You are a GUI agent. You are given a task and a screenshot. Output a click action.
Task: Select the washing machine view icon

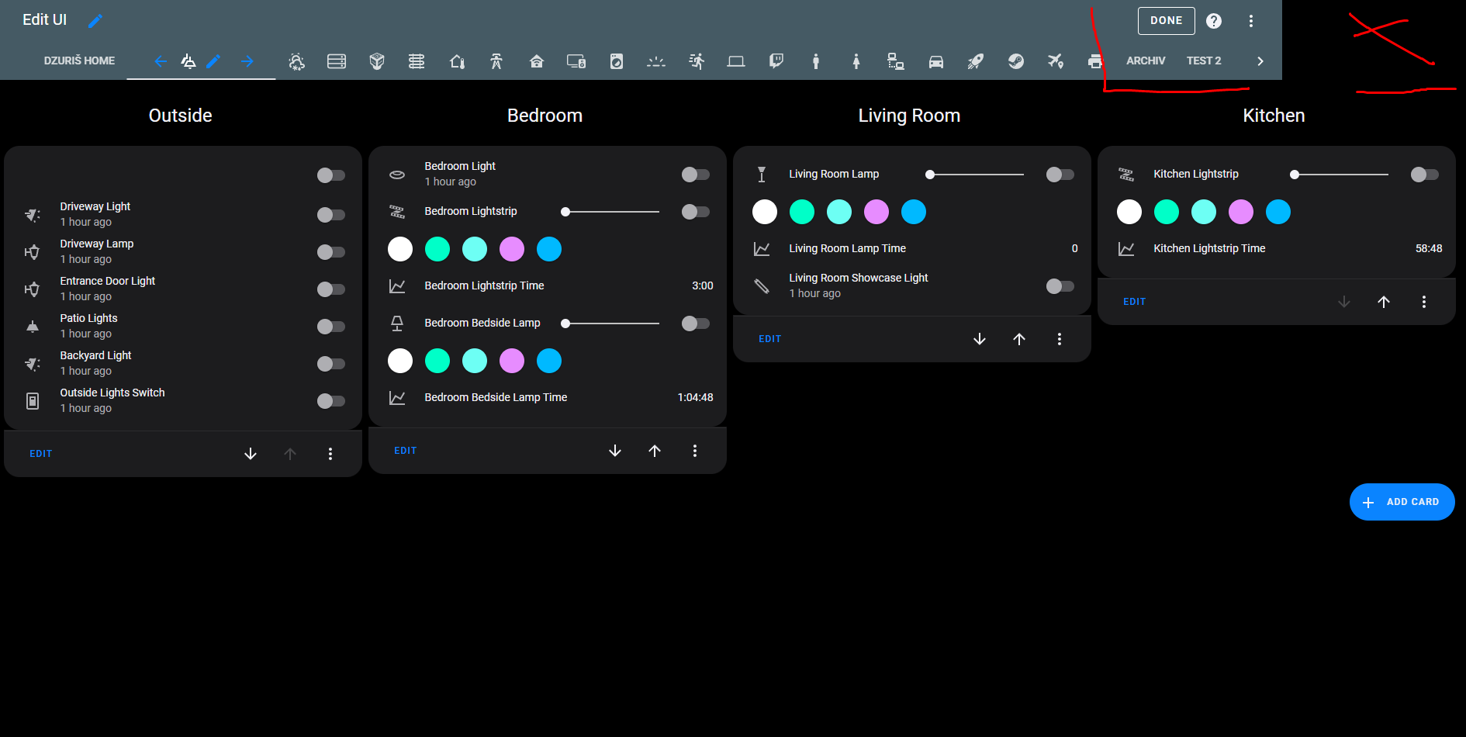tap(617, 61)
